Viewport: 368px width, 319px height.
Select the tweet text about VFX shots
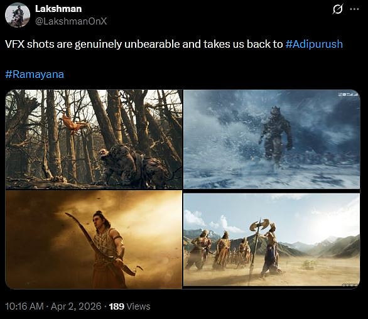[x=144, y=44]
